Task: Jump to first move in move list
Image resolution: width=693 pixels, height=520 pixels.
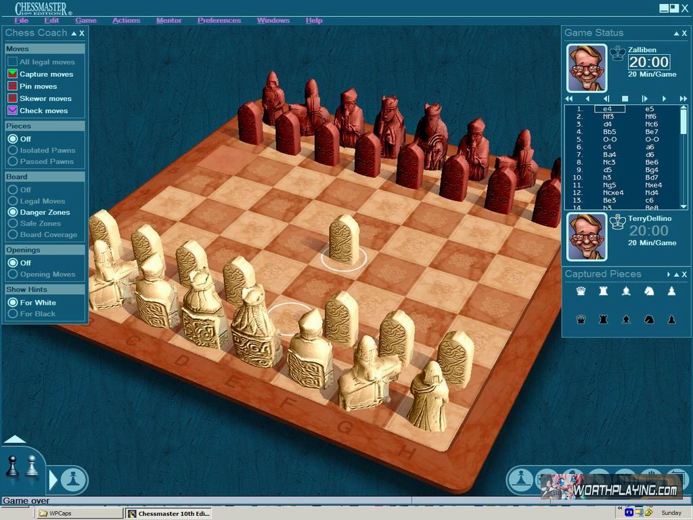Action: (570, 99)
